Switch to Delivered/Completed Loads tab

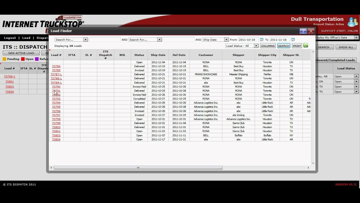click(336, 60)
